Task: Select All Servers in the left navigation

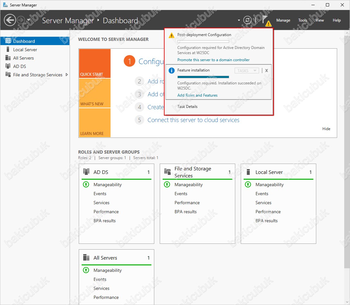Action: 35,58
